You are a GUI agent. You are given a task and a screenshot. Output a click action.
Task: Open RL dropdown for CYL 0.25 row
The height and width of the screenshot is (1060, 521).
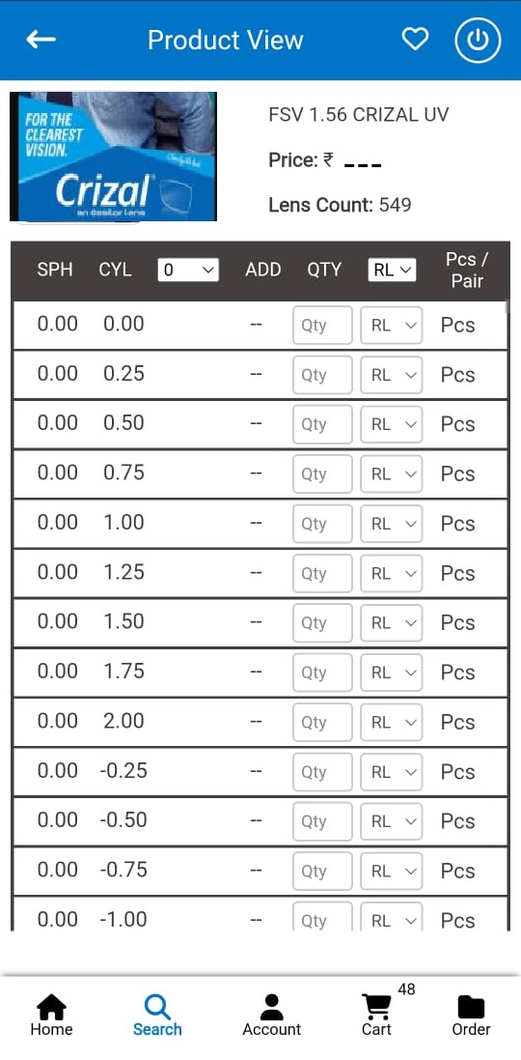[x=392, y=375]
